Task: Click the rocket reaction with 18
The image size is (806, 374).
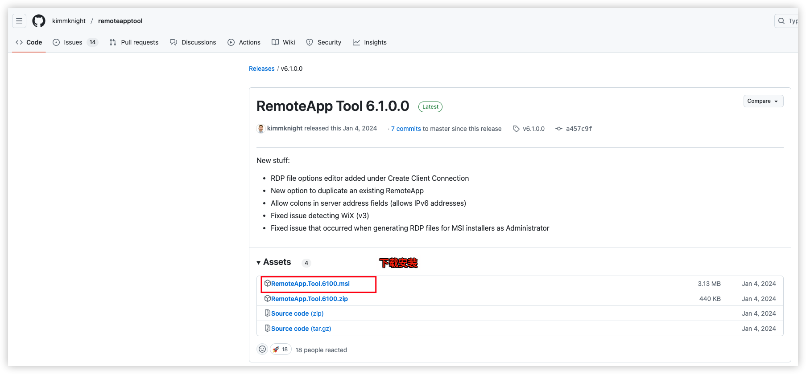Action: tap(281, 350)
